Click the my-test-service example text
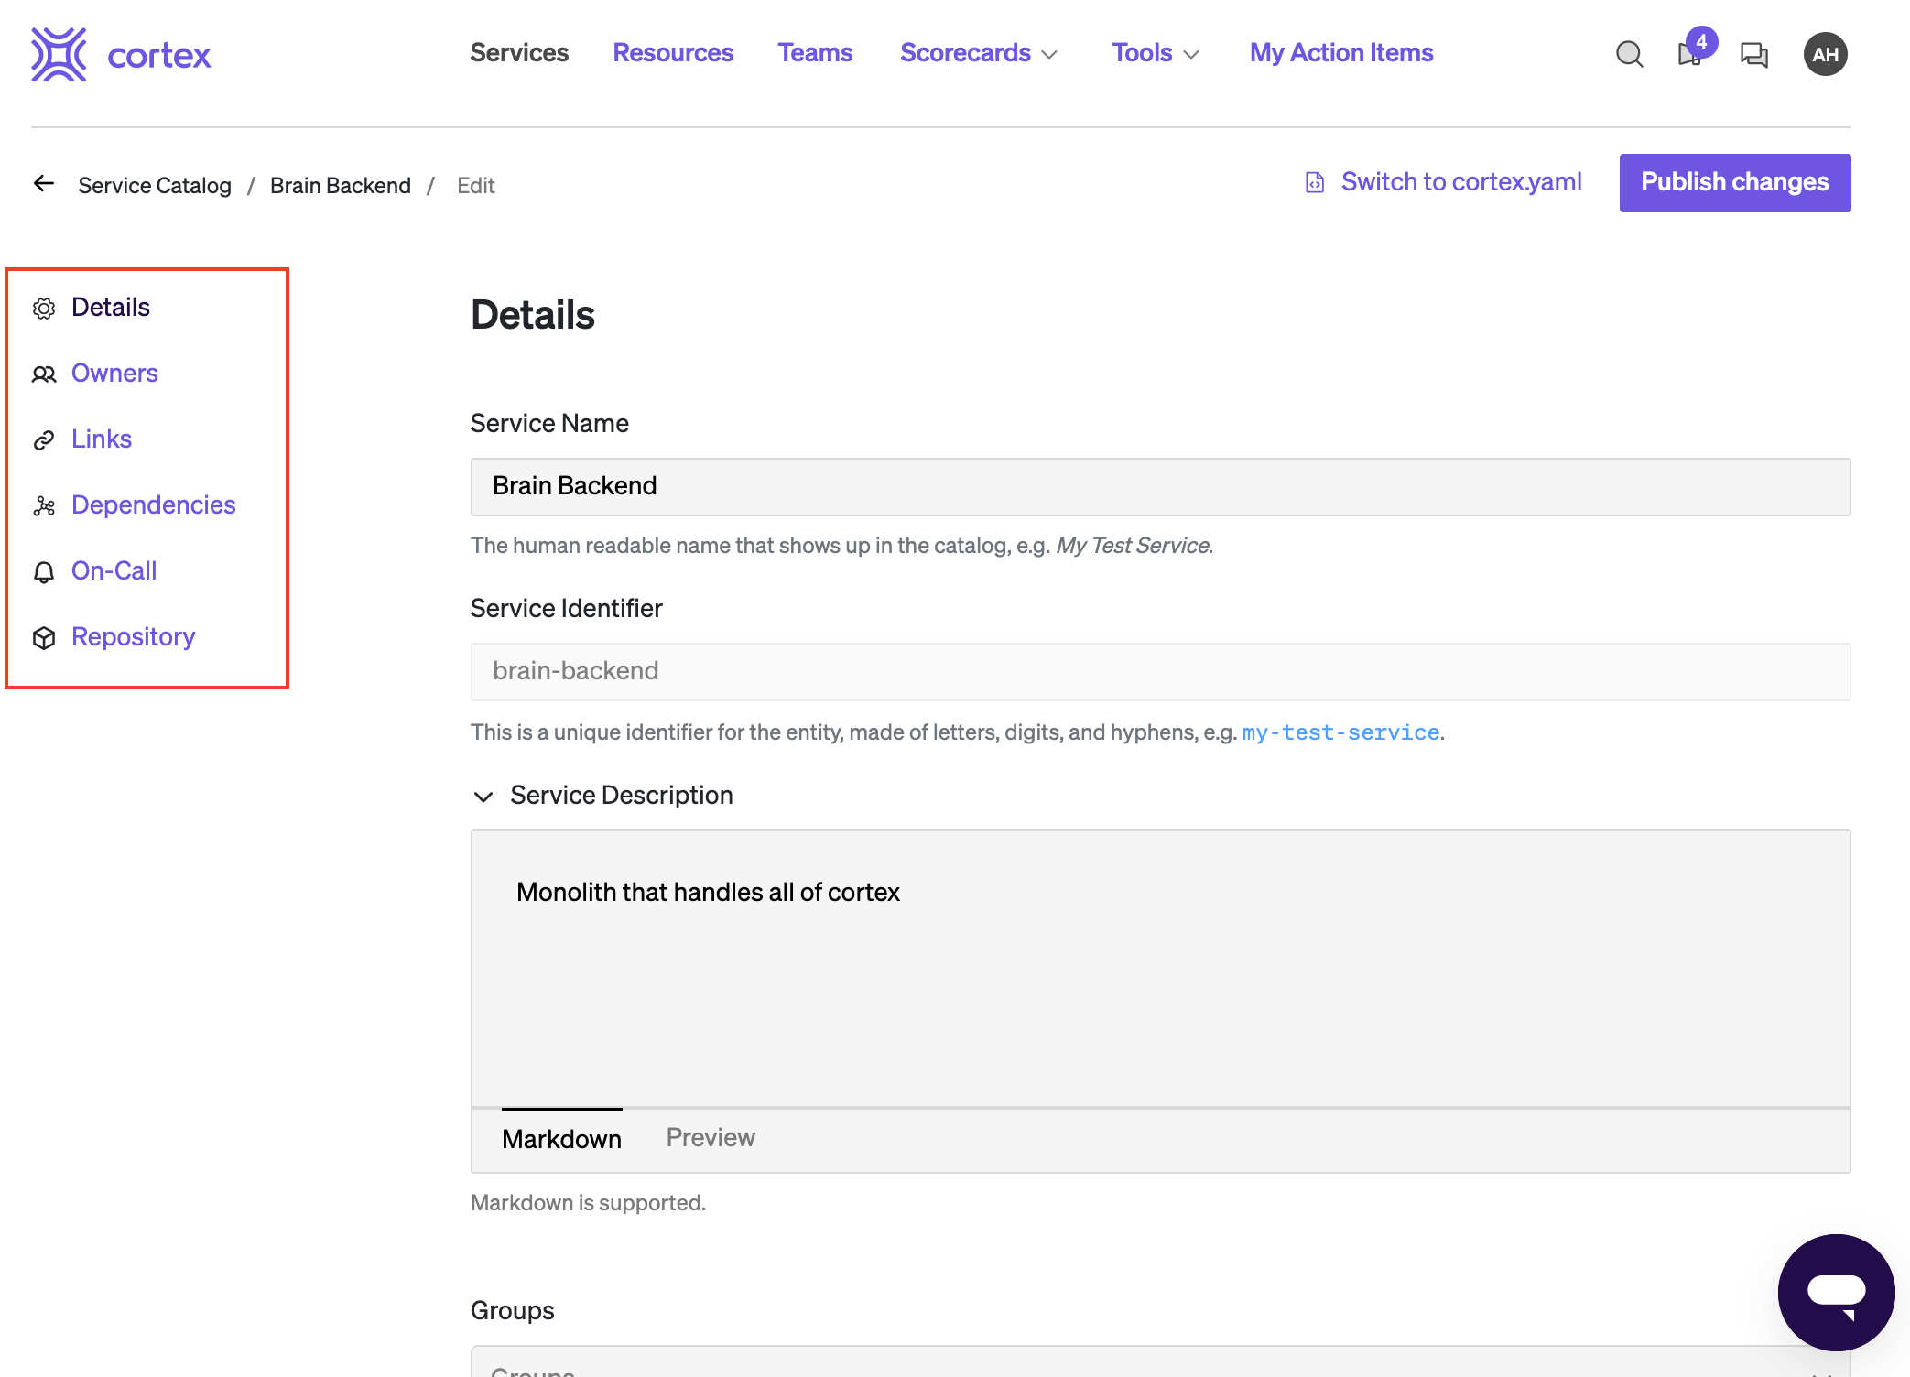 (x=1340, y=732)
